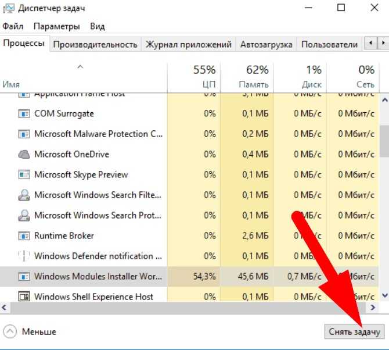Open the Автозагрузка tab
This screenshot has height=350, width=389.
[x=266, y=45]
